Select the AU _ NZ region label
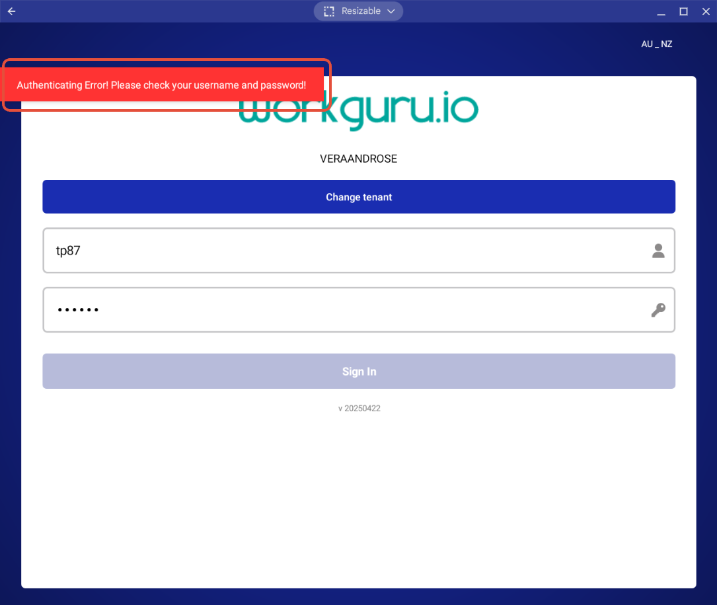Viewport: 717px width, 605px height. [x=656, y=44]
